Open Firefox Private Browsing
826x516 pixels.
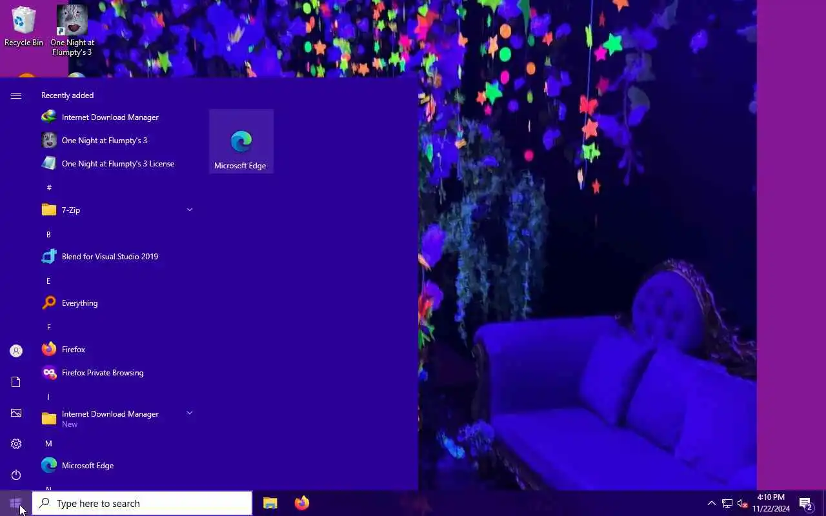coord(117,373)
